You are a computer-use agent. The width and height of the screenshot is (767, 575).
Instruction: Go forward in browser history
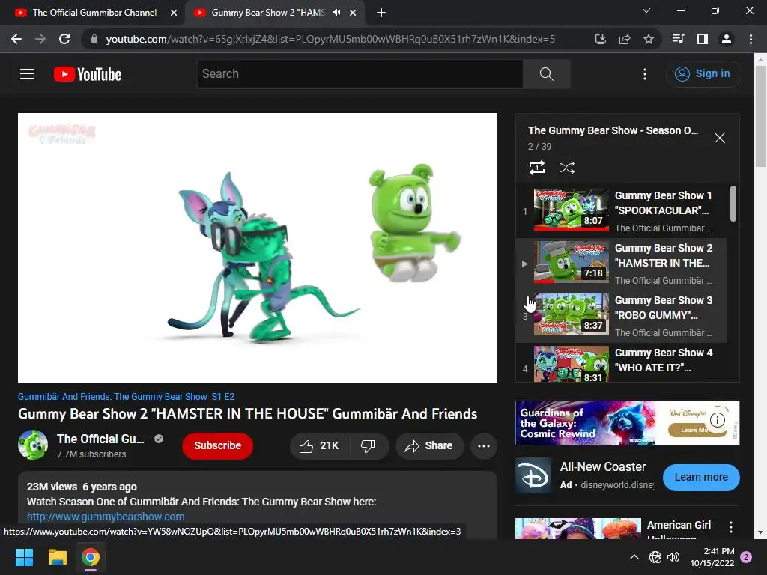point(40,39)
